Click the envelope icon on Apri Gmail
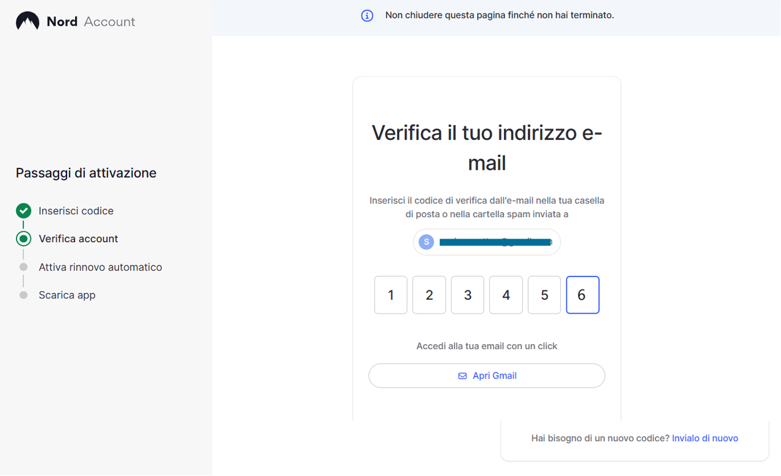 point(462,376)
